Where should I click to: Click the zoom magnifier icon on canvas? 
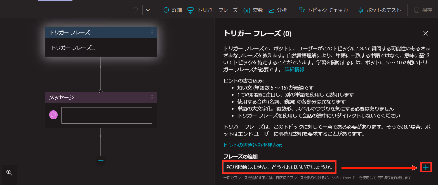(9, 173)
